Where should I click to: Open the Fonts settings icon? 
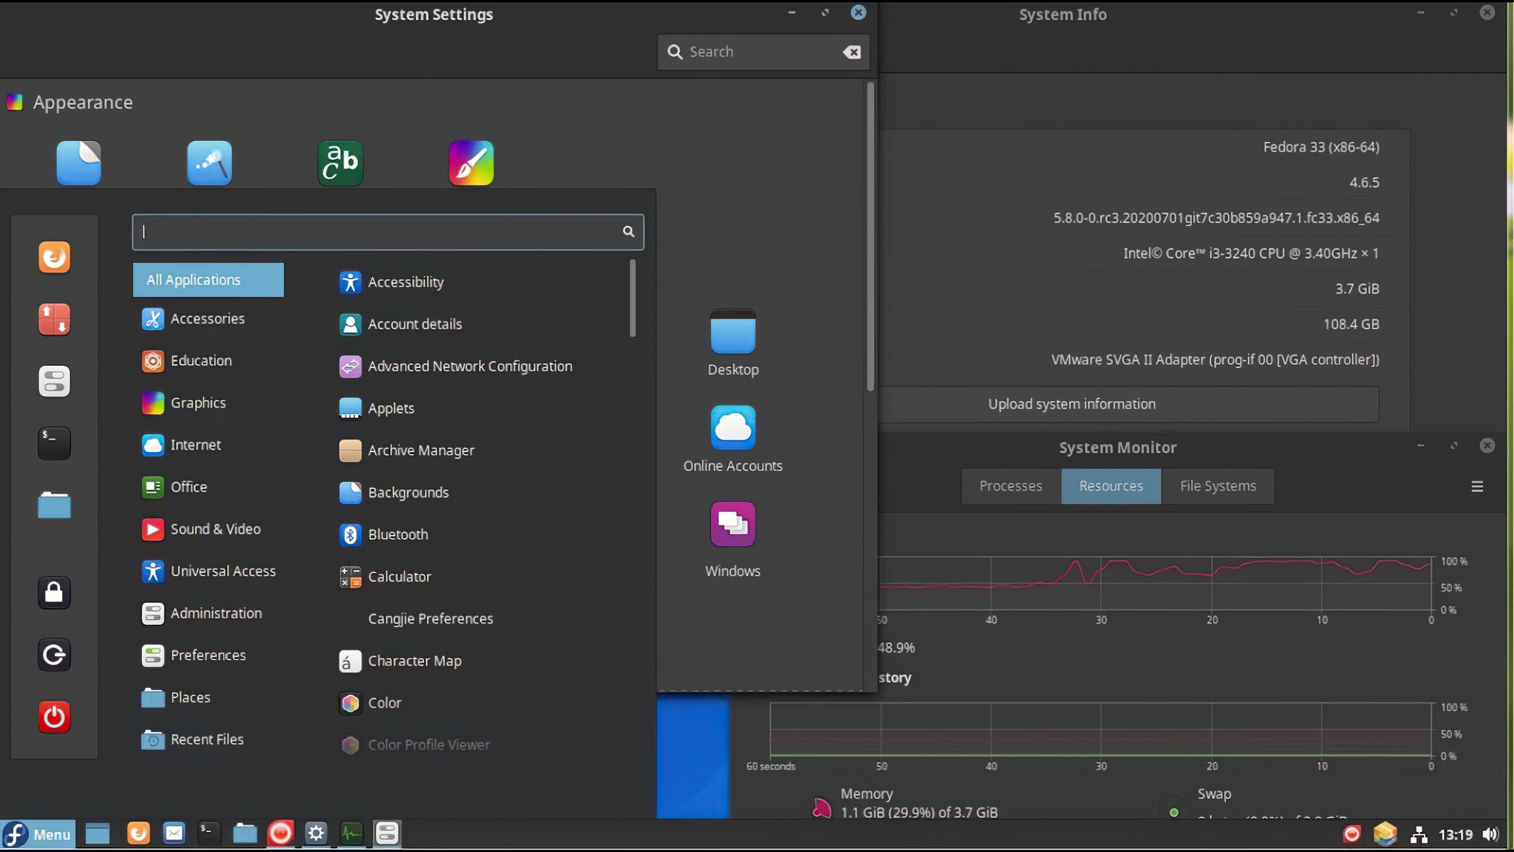coord(340,163)
